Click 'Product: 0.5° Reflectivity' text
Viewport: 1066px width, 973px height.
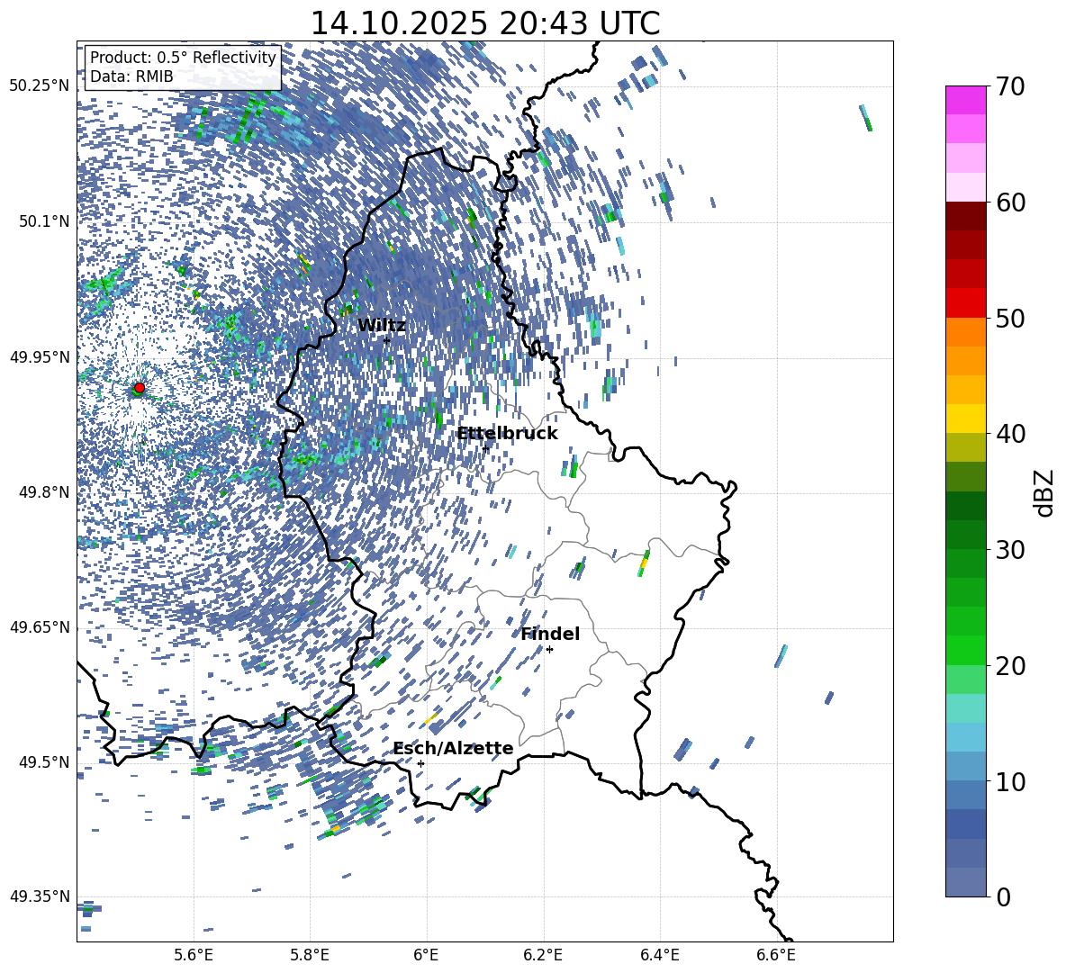tap(183, 58)
